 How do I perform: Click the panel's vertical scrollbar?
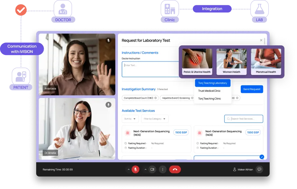(x=264, y=41)
